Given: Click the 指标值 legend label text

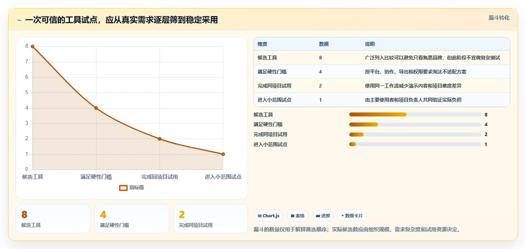Looking at the screenshot, I should tap(137, 188).
